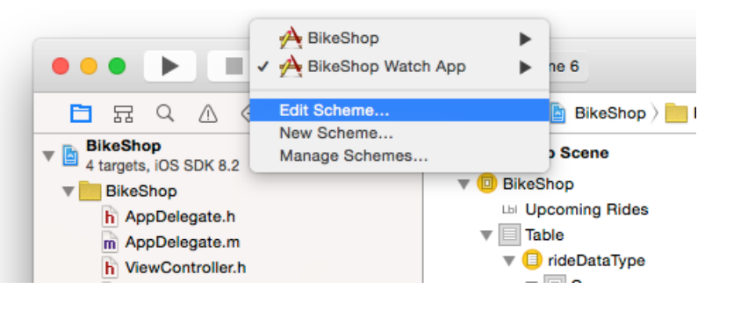Collapse the yellow BikeShop folder group
Screen dimensions: 741x318
click(68, 192)
